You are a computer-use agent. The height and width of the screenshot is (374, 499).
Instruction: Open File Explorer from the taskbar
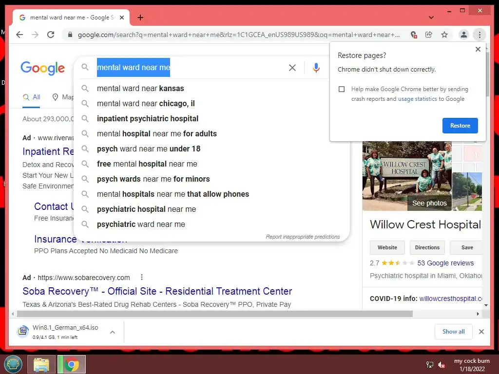tap(41, 364)
